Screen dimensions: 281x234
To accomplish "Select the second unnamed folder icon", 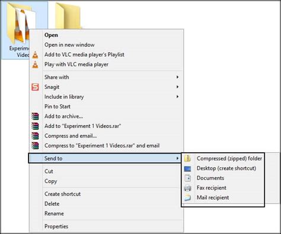I will click(68, 16).
